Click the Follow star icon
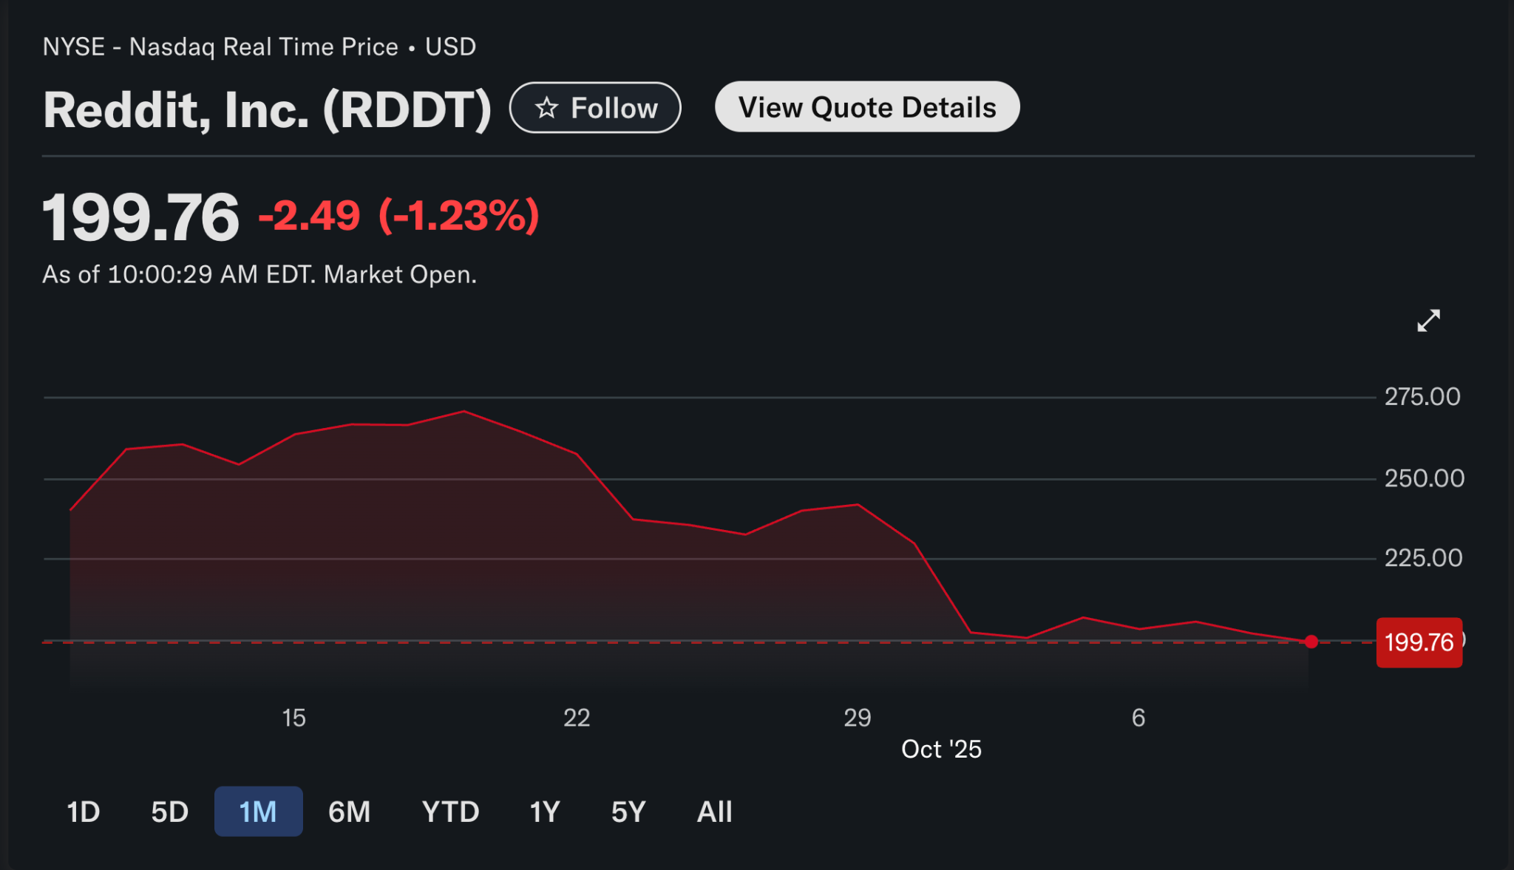The height and width of the screenshot is (870, 1514). point(546,108)
